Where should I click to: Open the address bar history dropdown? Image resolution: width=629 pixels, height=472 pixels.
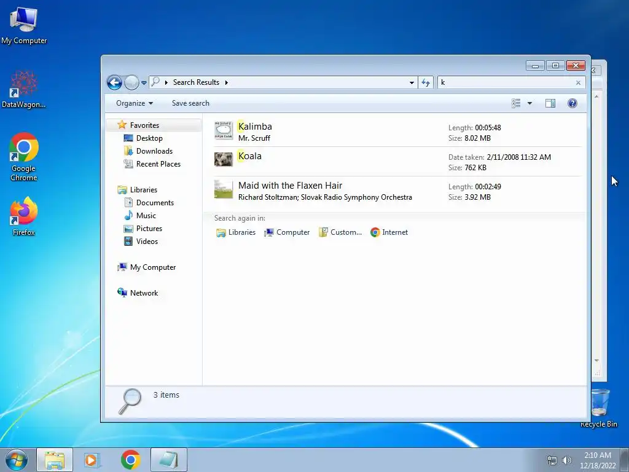[x=412, y=83]
